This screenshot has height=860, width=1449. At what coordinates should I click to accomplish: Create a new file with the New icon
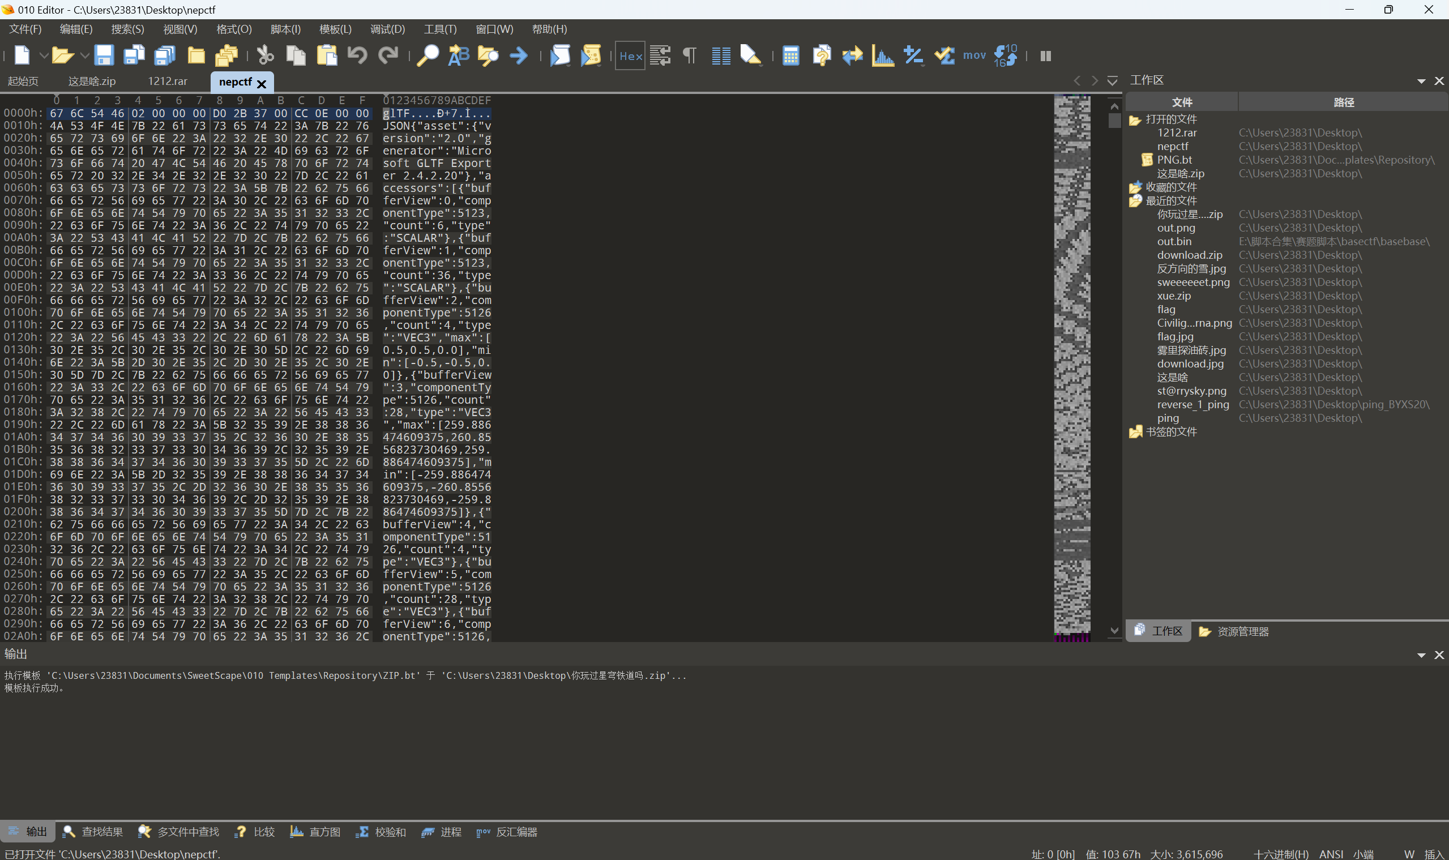[x=22, y=55]
